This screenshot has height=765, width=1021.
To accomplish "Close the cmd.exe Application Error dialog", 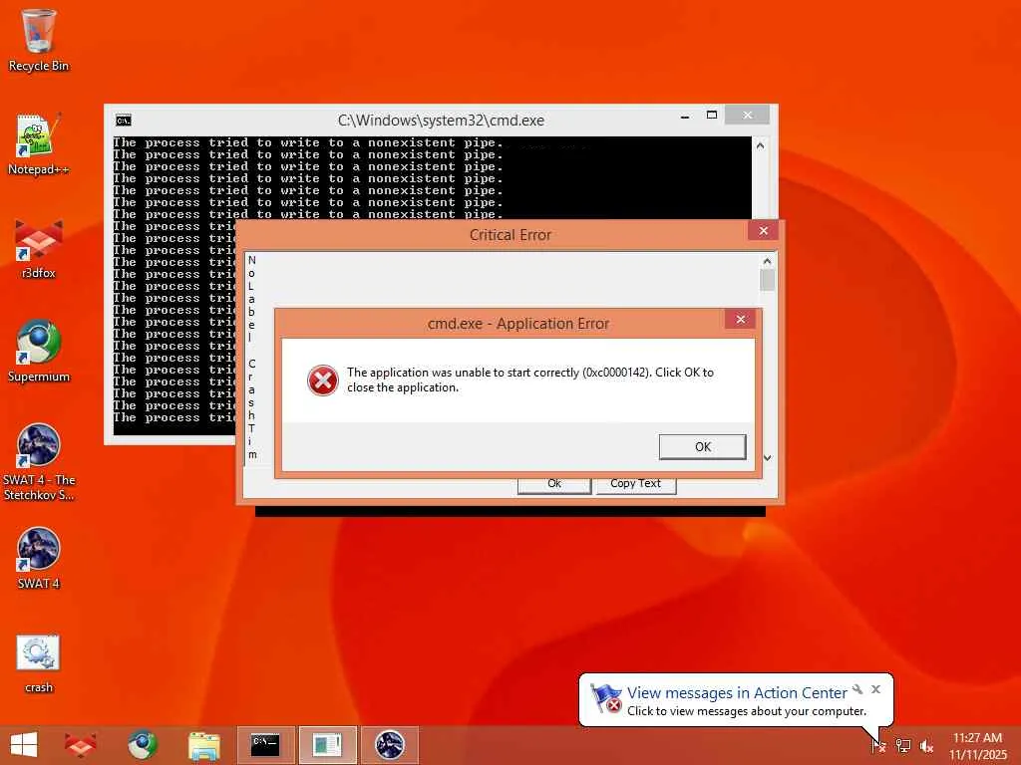I will point(741,319).
